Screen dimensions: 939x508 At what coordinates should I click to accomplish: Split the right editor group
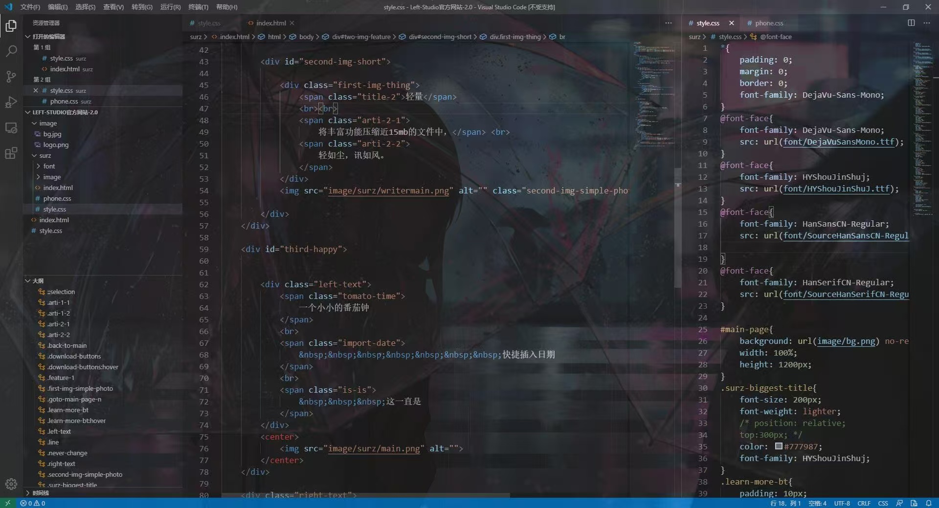pos(911,23)
